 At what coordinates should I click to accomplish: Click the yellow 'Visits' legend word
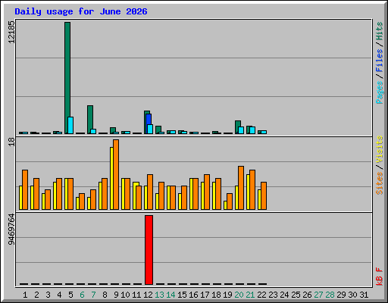pos(379,149)
